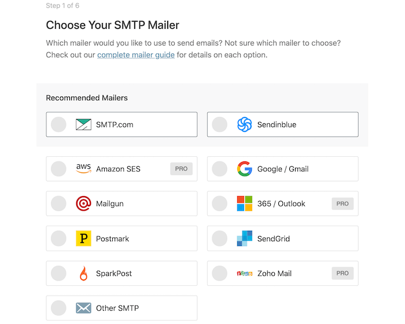
Task: Choose the Google / Gmail radio option
Action: pos(219,169)
